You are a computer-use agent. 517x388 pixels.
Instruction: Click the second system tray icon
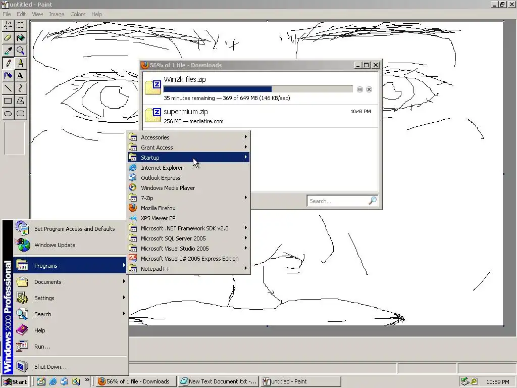coord(474,381)
